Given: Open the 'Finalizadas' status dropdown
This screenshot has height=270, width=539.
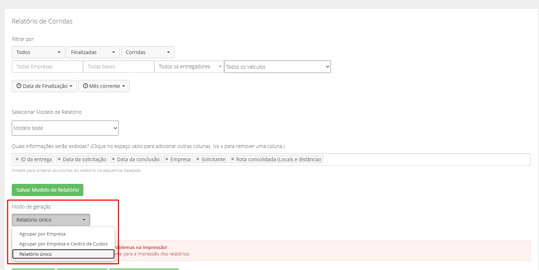Looking at the screenshot, I should coord(93,52).
